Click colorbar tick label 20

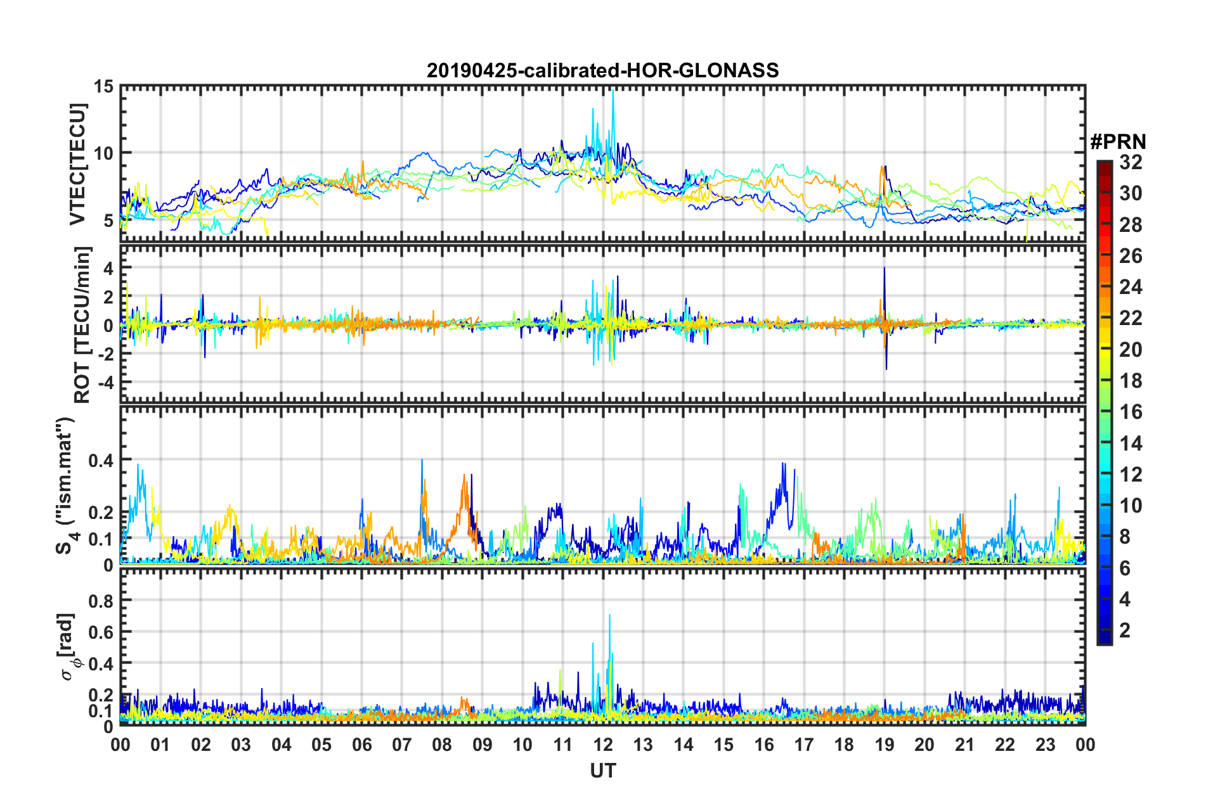coord(1131,350)
